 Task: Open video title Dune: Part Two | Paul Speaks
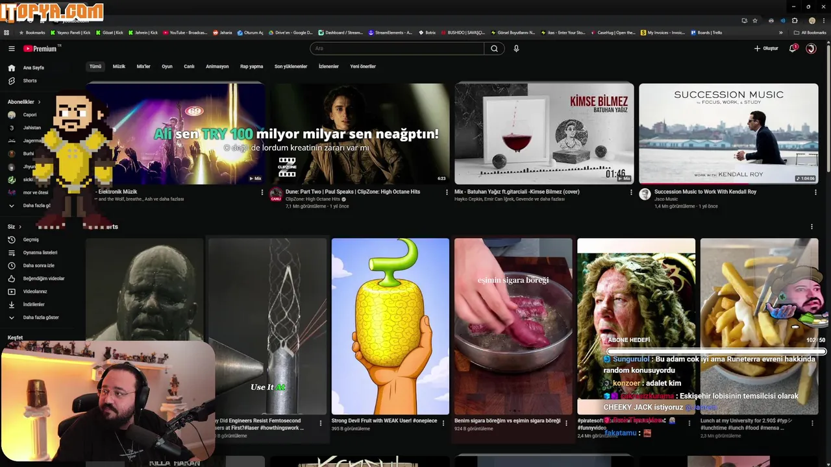click(x=353, y=192)
